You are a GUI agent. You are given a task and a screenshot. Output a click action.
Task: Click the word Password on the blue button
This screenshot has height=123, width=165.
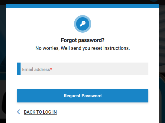(x=92, y=96)
